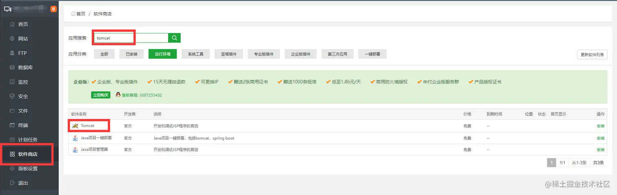Click the 首页显示 column header
The image size is (617, 195).
pos(558,114)
